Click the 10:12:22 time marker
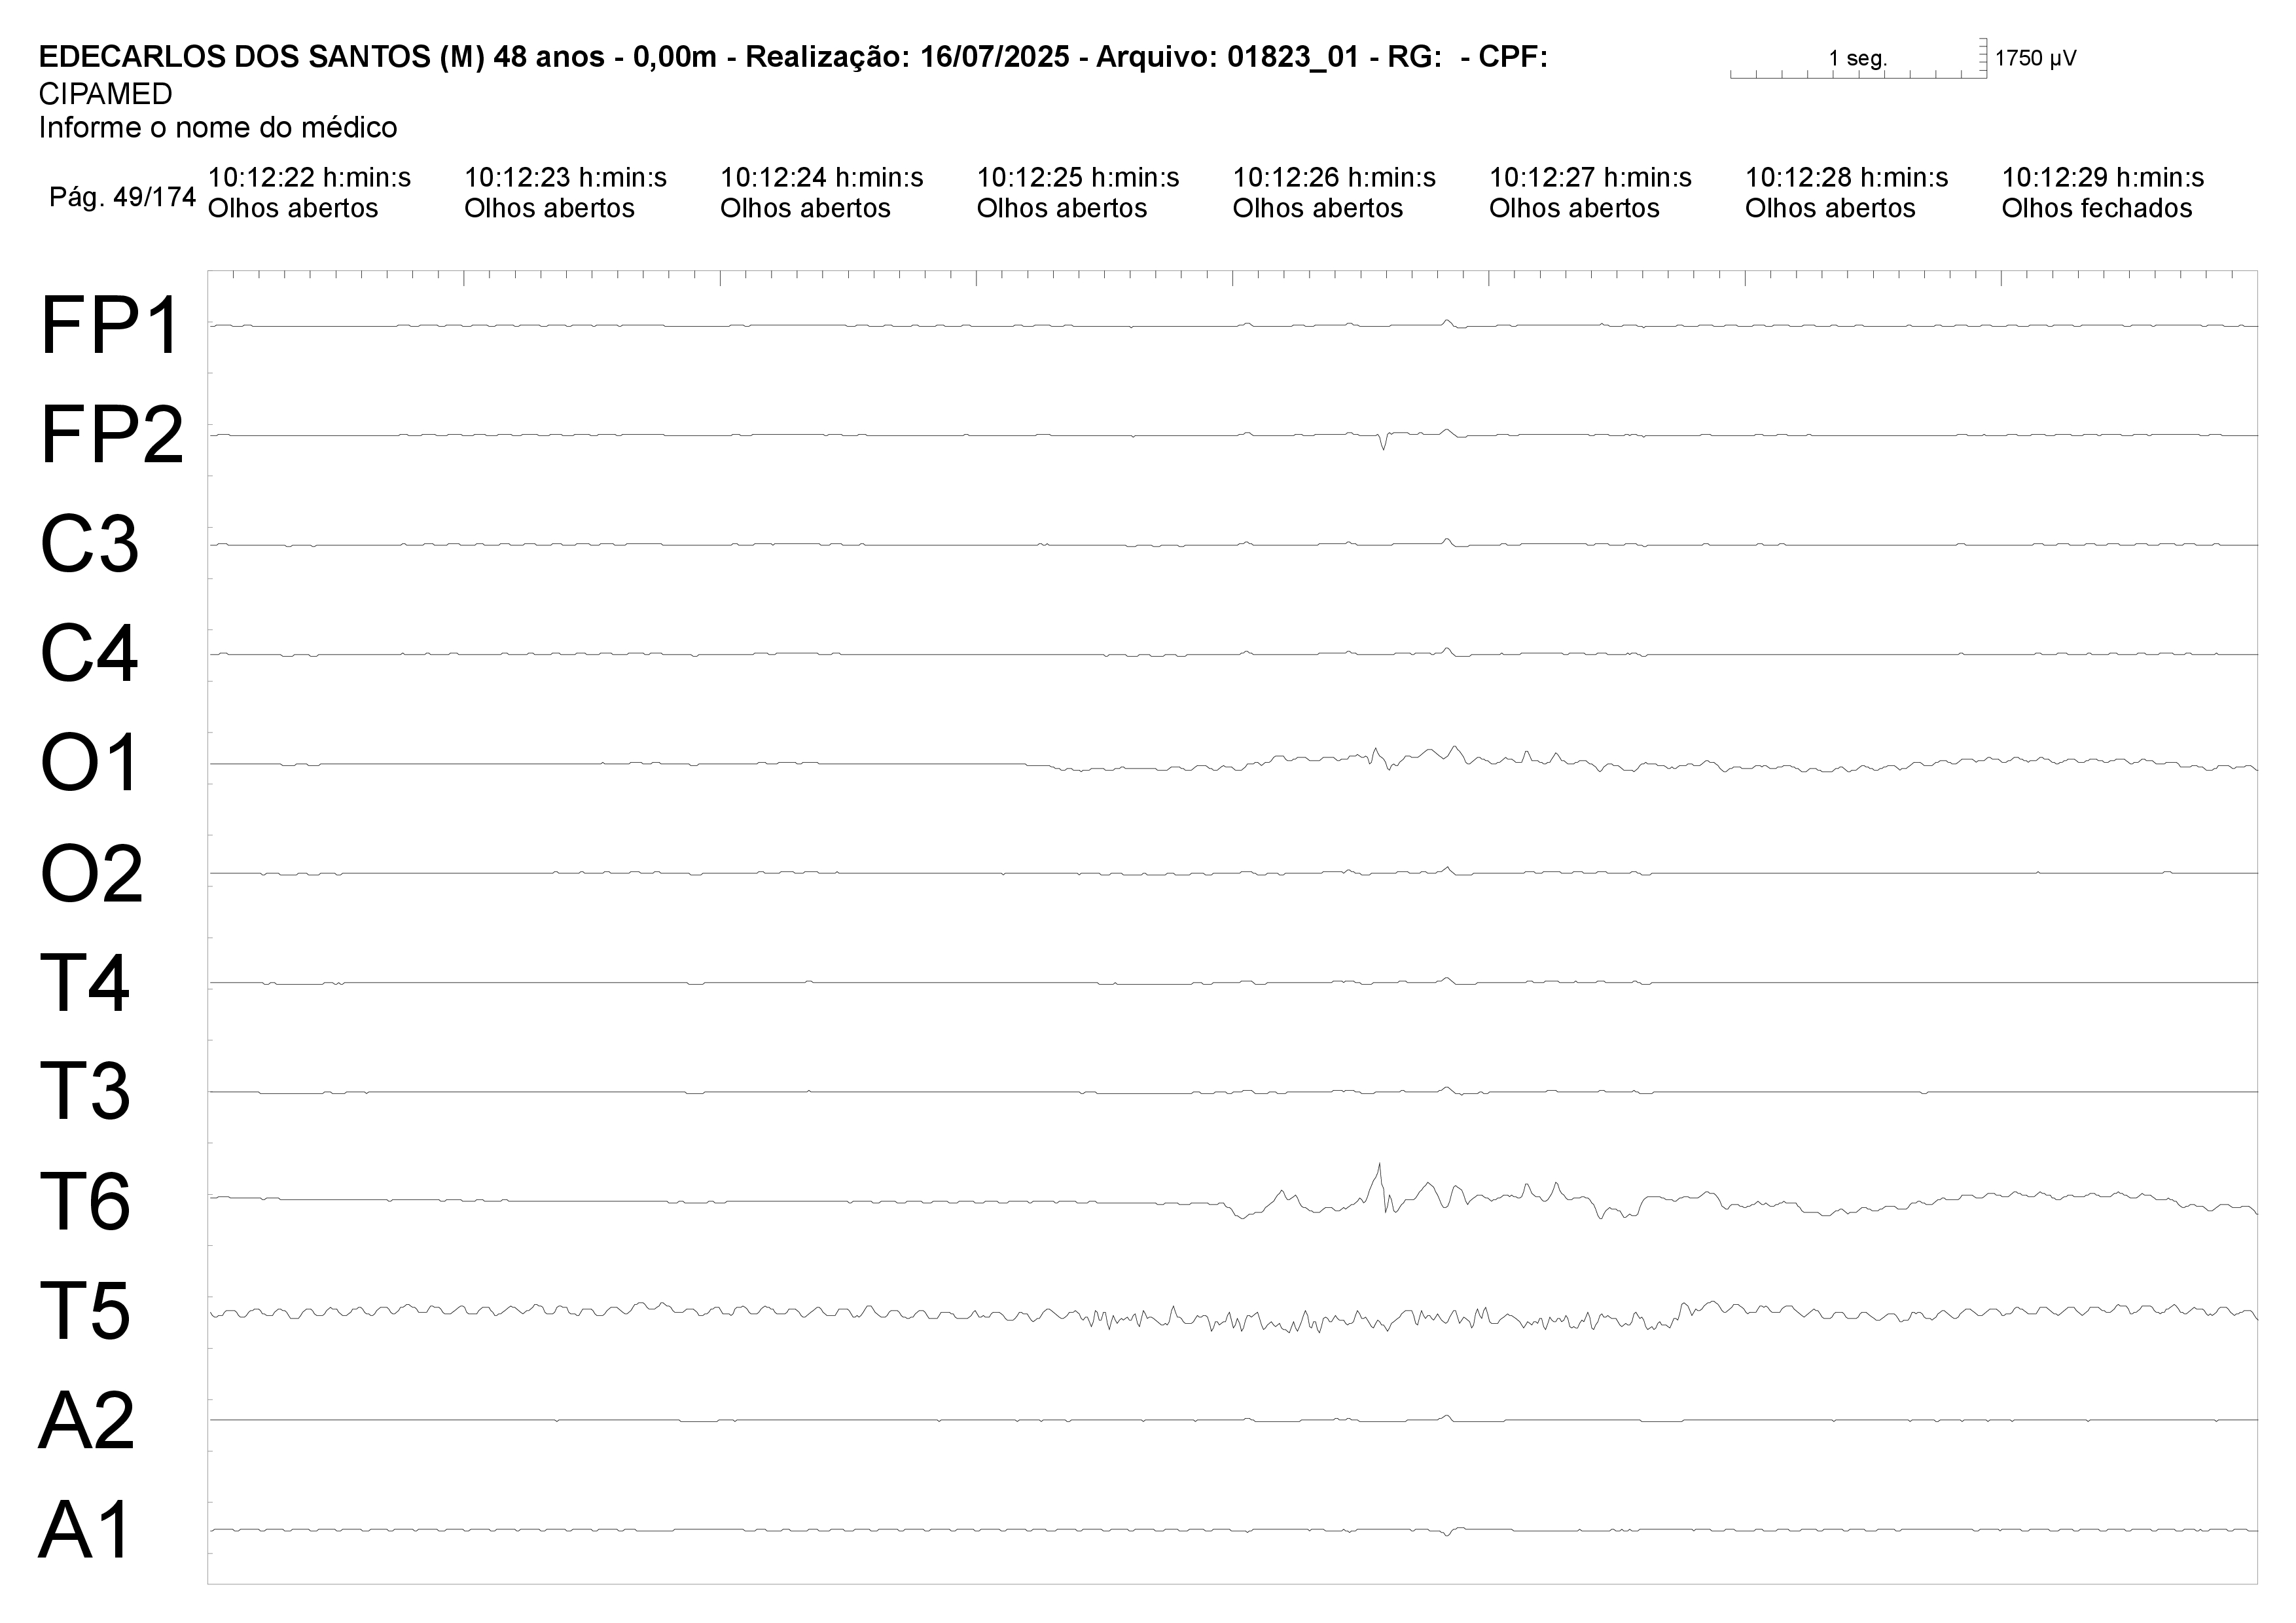This screenshot has width=2296, height=1623. [x=309, y=178]
